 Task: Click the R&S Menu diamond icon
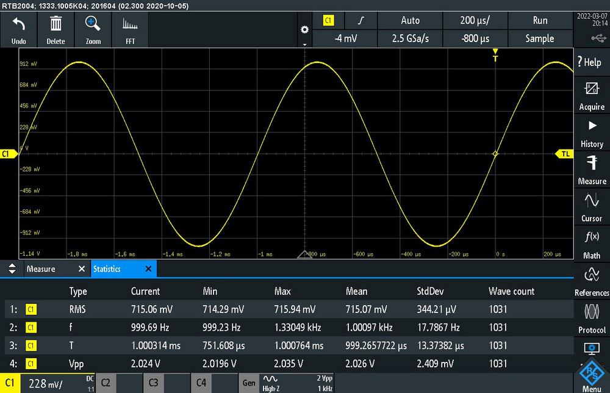coord(592,373)
